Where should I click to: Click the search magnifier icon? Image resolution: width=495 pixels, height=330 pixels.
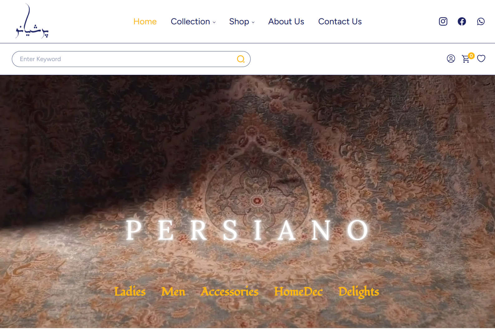[x=241, y=59]
